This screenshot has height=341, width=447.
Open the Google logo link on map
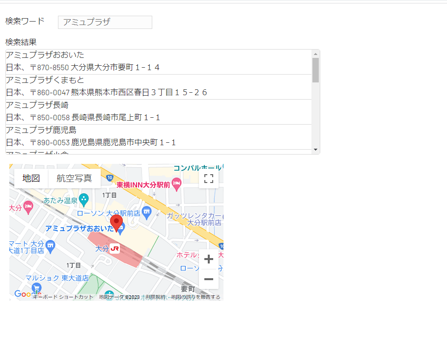pos(28,294)
